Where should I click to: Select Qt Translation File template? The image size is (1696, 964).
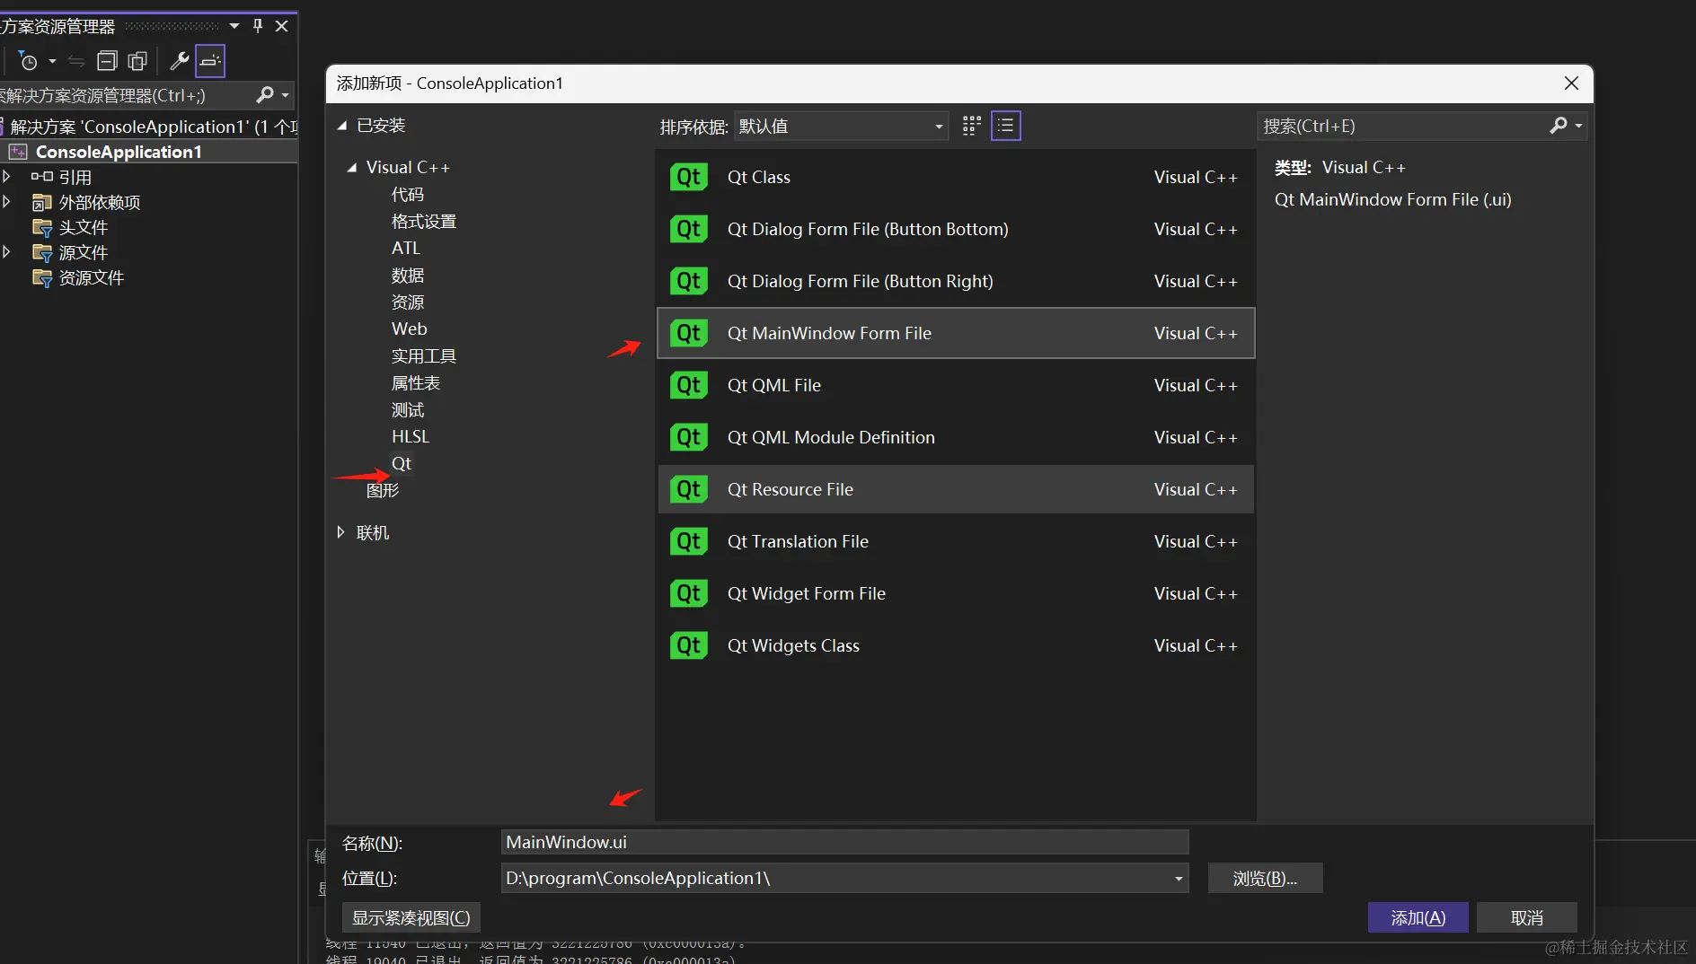[956, 541]
